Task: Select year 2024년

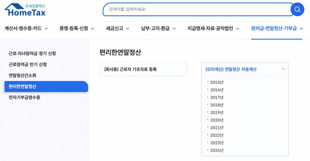Action: [217, 150]
